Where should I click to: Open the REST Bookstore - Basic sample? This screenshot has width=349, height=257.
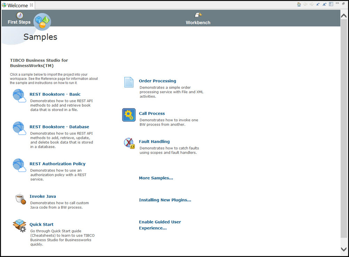[x=55, y=94]
